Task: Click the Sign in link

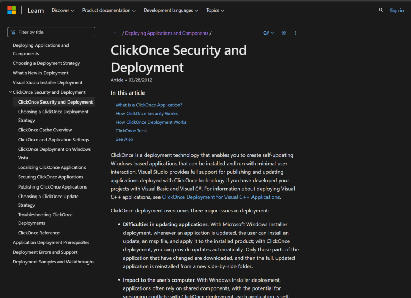Action: click(396, 10)
